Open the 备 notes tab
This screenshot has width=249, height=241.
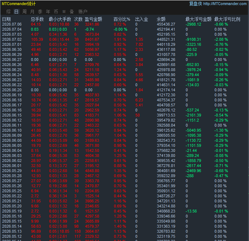tap(72, 12)
